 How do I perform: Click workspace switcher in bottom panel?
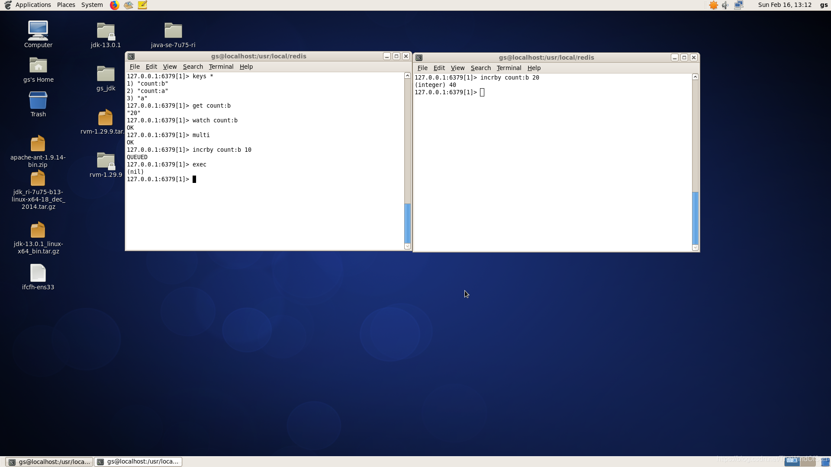800,462
